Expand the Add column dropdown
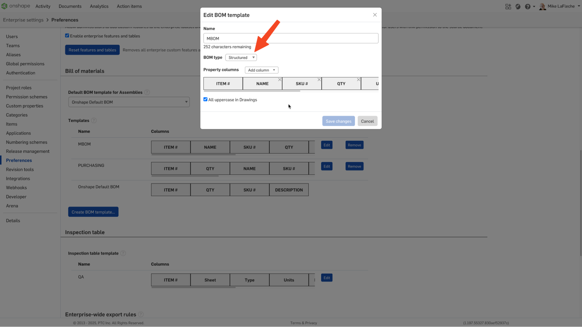Screen dimensions: 582x327 pyautogui.click(x=262, y=70)
